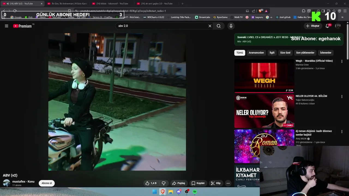Open StreamLabs bookmark
The image size is (349, 196).
tap(203, 17)
